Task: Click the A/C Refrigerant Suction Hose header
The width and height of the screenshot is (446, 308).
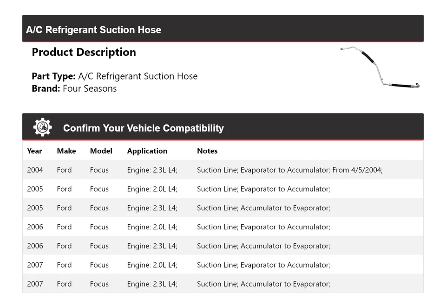Action: tap(94, 30)
